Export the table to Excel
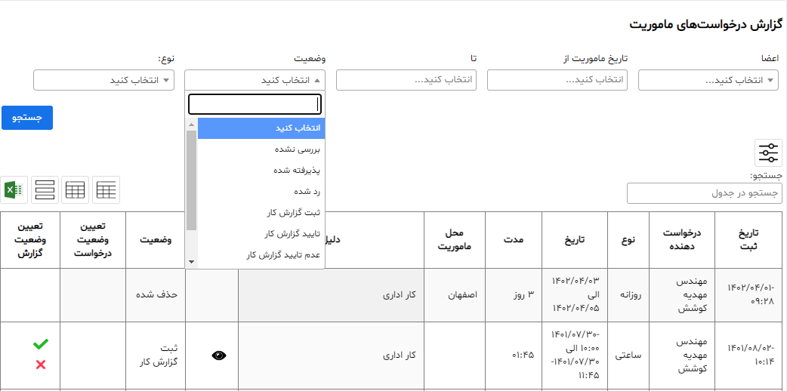The image size is (787, 391). pyautogui.click(x=14, y=189)
